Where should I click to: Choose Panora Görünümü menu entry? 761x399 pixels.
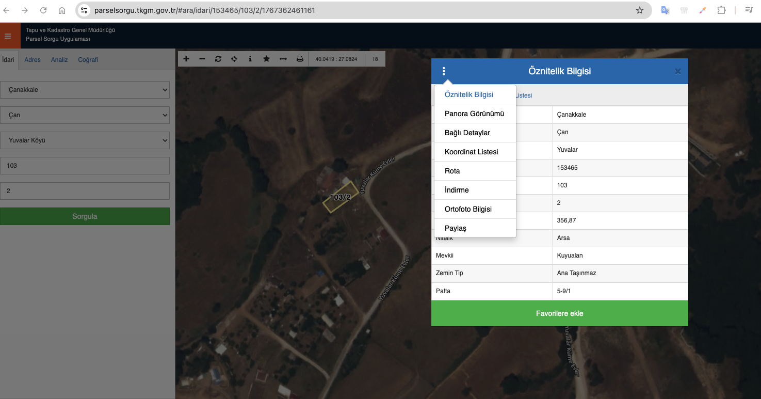(x=474, y=114)
